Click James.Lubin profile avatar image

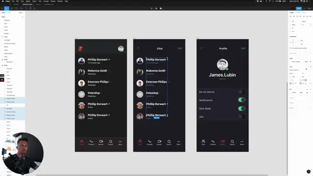coord(223,65)
